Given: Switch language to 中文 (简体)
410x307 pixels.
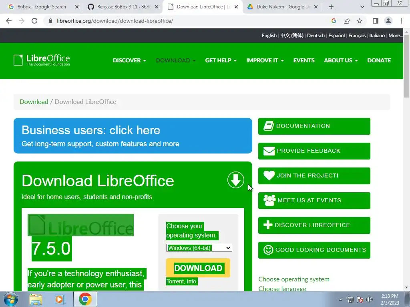Looking at the screenshot, I should pyautogui.click(x=292, y=36).
